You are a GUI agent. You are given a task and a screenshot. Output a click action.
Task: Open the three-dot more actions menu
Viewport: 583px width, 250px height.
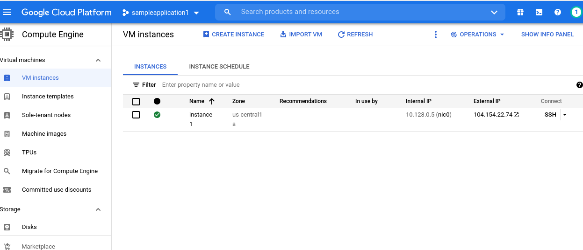tap(436, 35)
